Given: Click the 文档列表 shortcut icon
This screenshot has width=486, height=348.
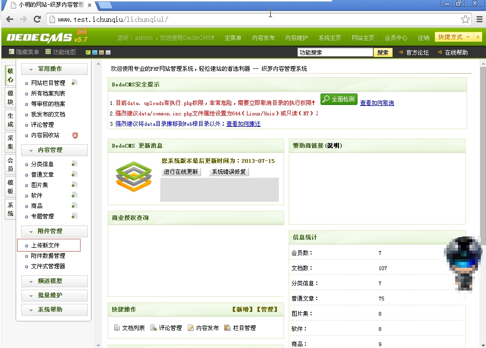Looking at the screenshot, I should (x=117, y=328).
